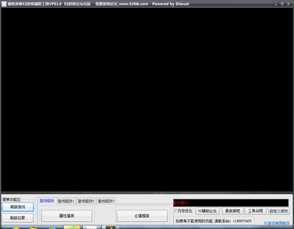Activate the 属性爆满 cheat button

67,216
